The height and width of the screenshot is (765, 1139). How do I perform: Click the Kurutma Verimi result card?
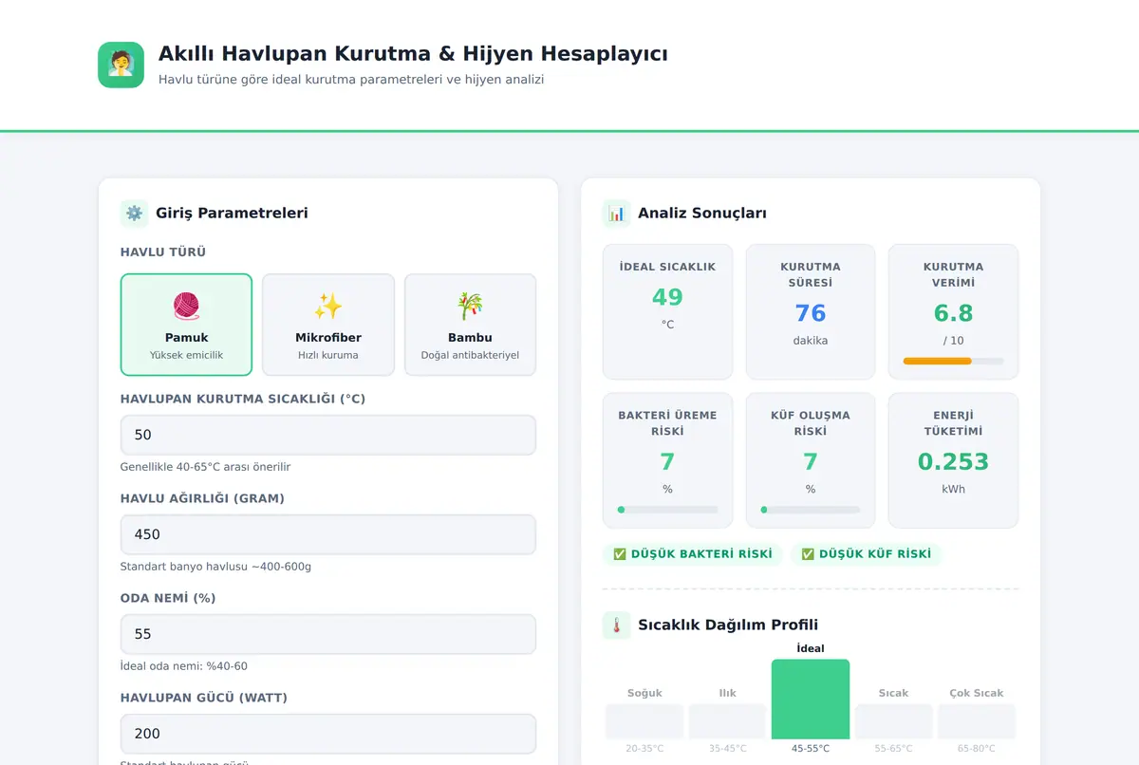click(x=953, y=311)
